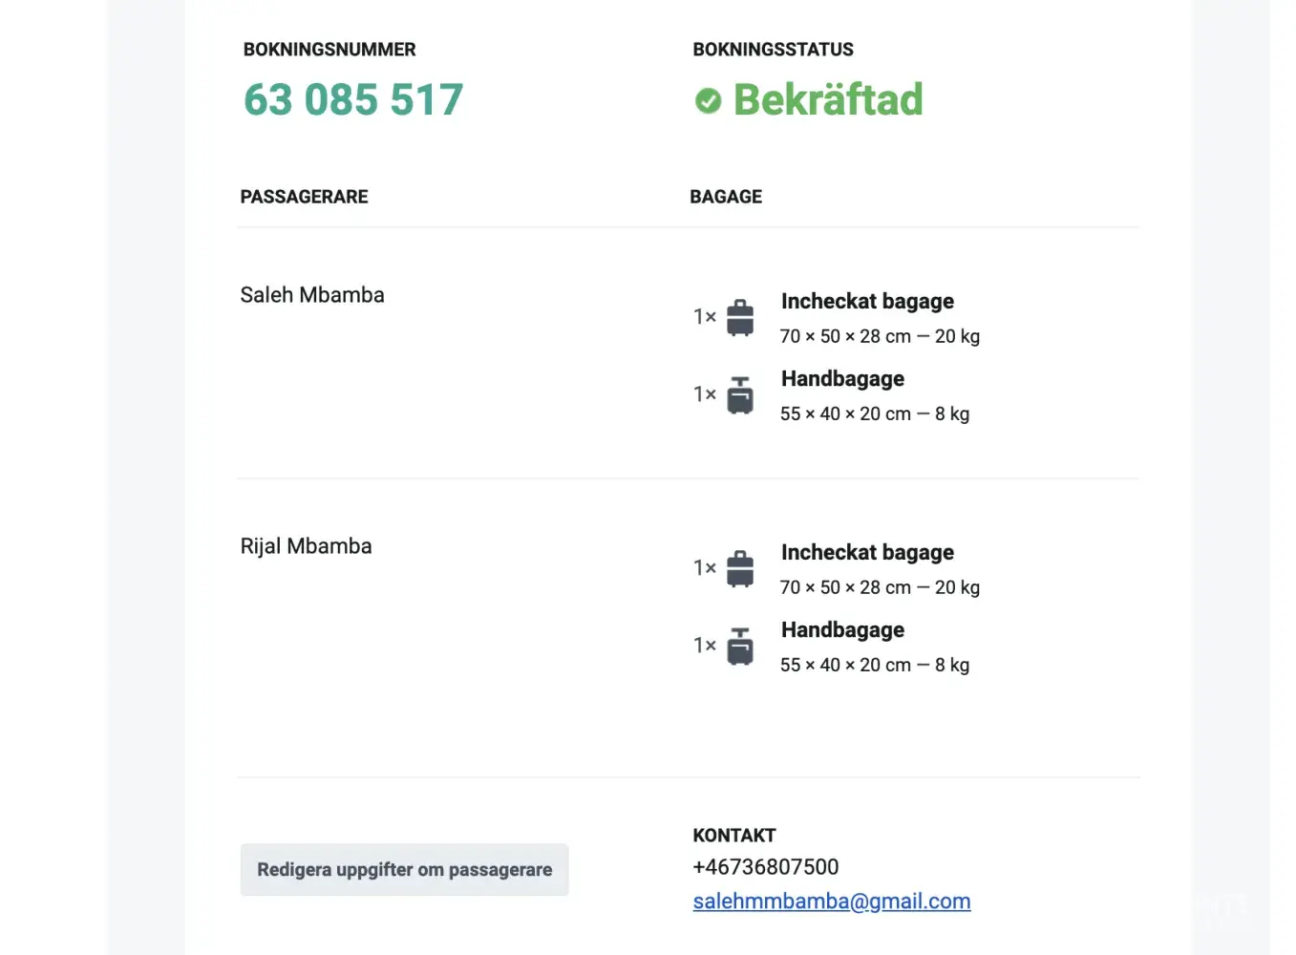Click the KONTAKT section heading
Screen dimensions: 1296x955
(733, 836)
